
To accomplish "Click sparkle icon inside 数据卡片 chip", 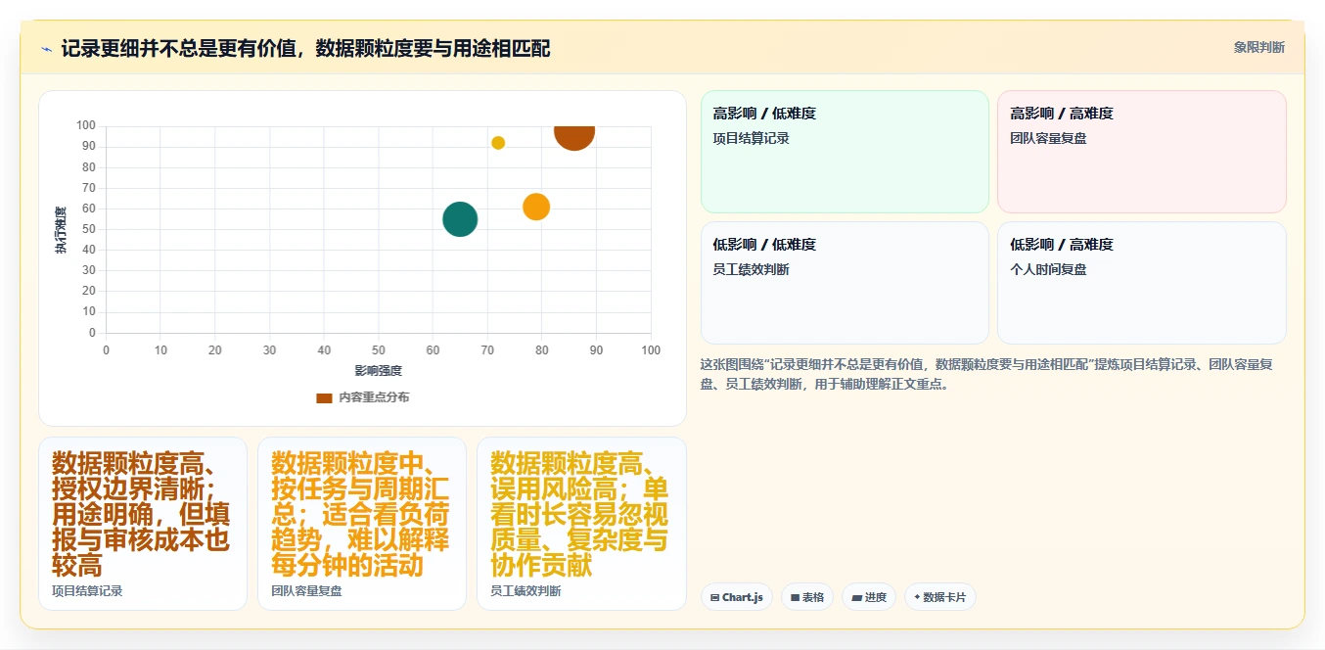I will [917, 597].
